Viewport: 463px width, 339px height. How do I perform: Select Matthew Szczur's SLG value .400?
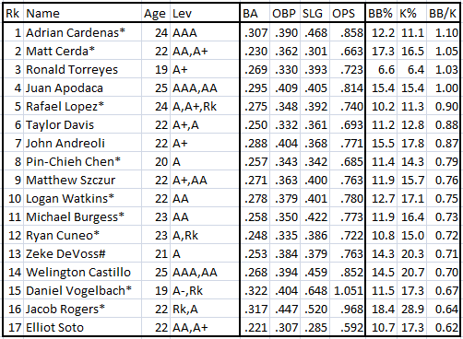click(315, 180)
